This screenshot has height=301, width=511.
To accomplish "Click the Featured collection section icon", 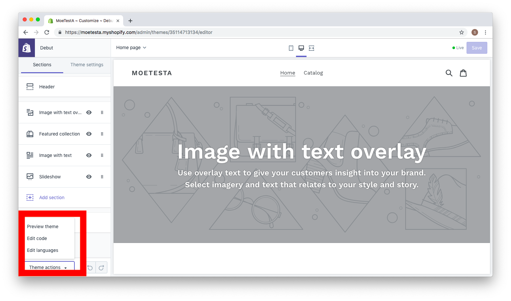I will coord(30,134).
